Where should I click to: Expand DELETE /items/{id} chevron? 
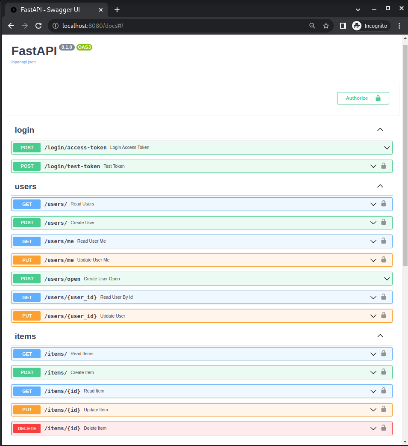[373, 428]
